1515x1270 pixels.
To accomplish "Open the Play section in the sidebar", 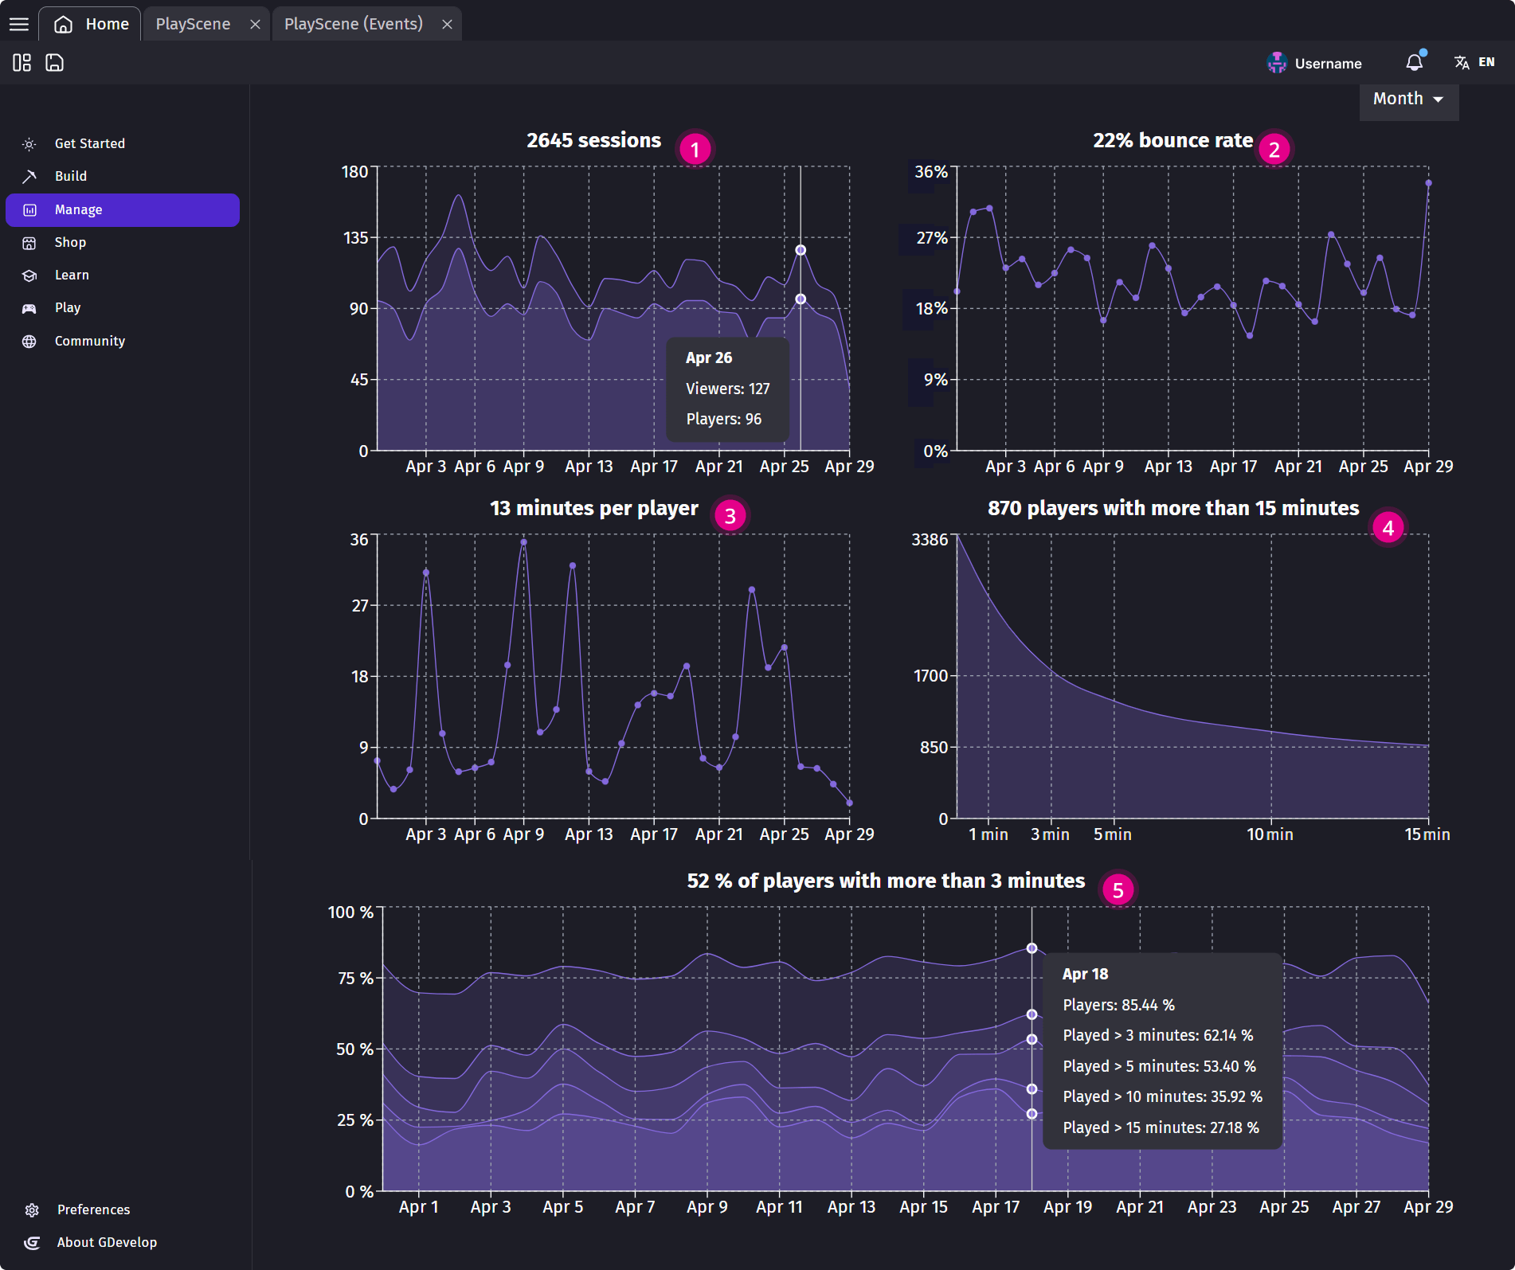I will click(x=69, y=307).
